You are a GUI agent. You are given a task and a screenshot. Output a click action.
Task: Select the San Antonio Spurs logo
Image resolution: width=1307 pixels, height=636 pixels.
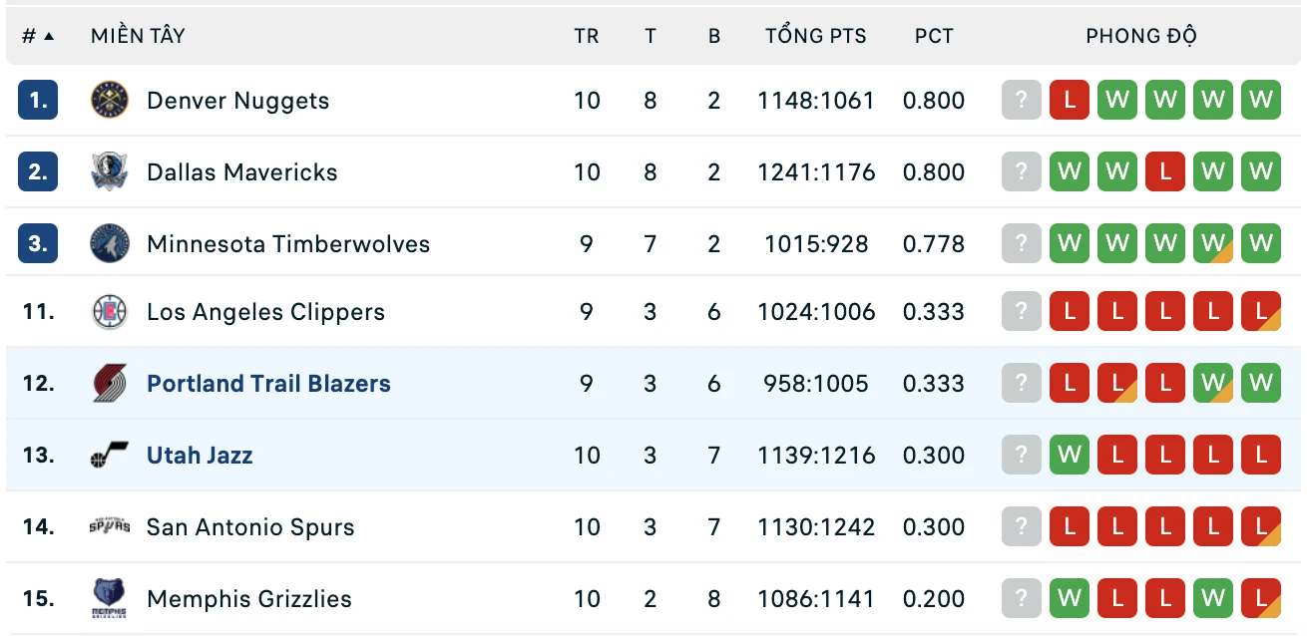click(110, 527)
